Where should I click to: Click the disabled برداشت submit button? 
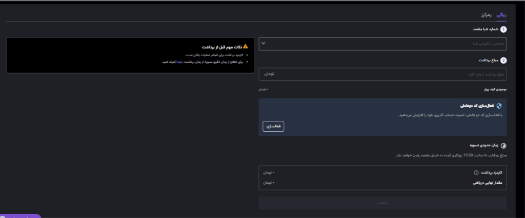(x=382, y=203)
